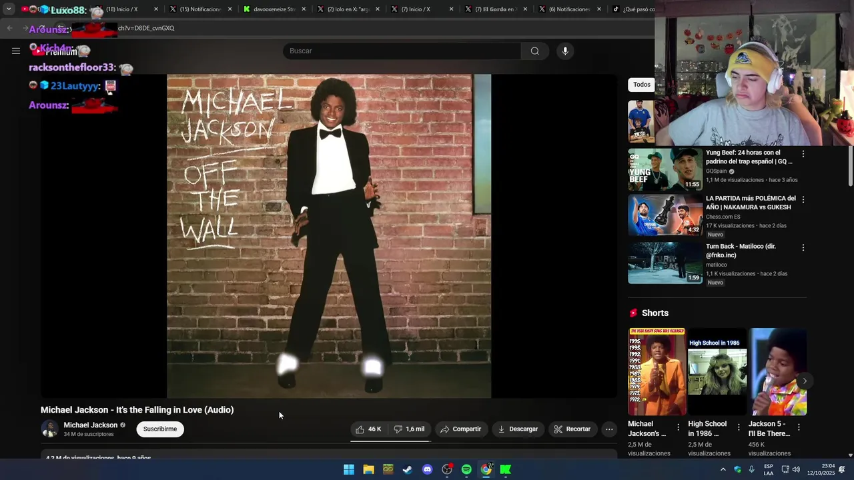
Task: Open Steam from the taskbar
Action: [408, 469]
